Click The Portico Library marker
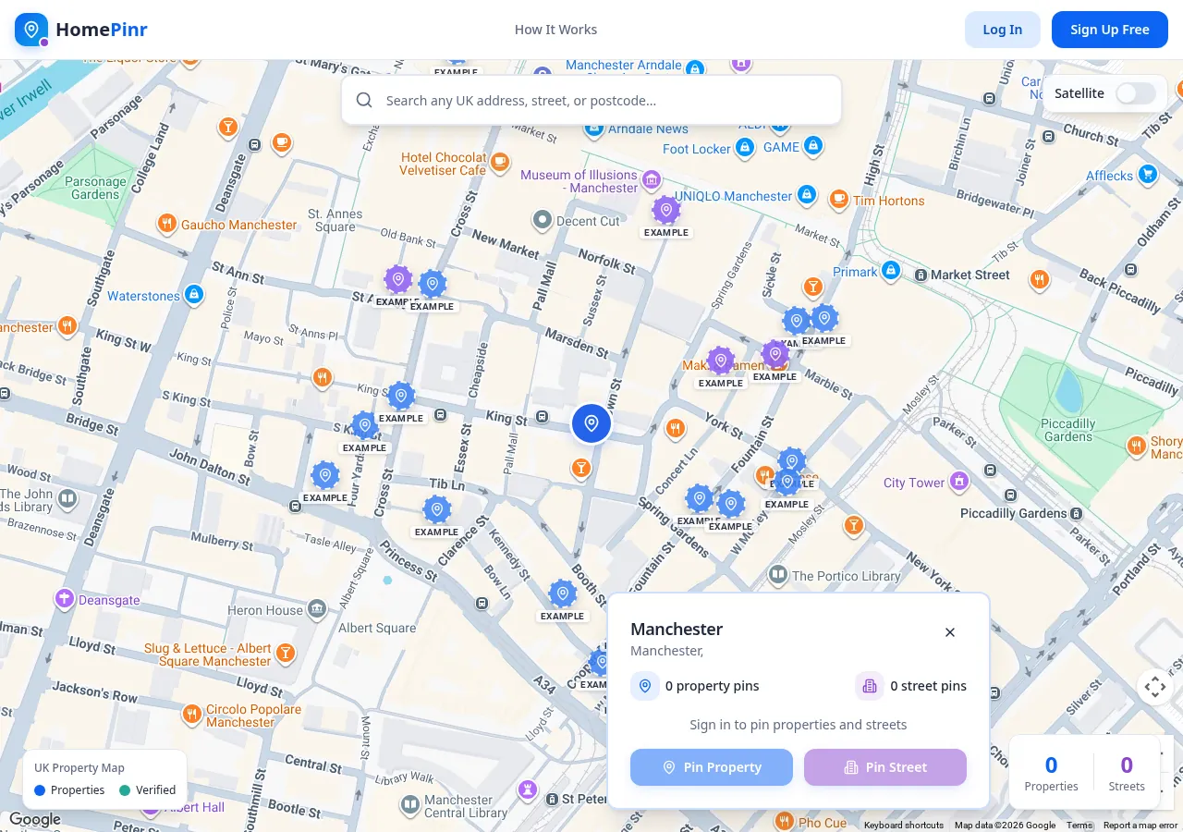 (778, 576)
